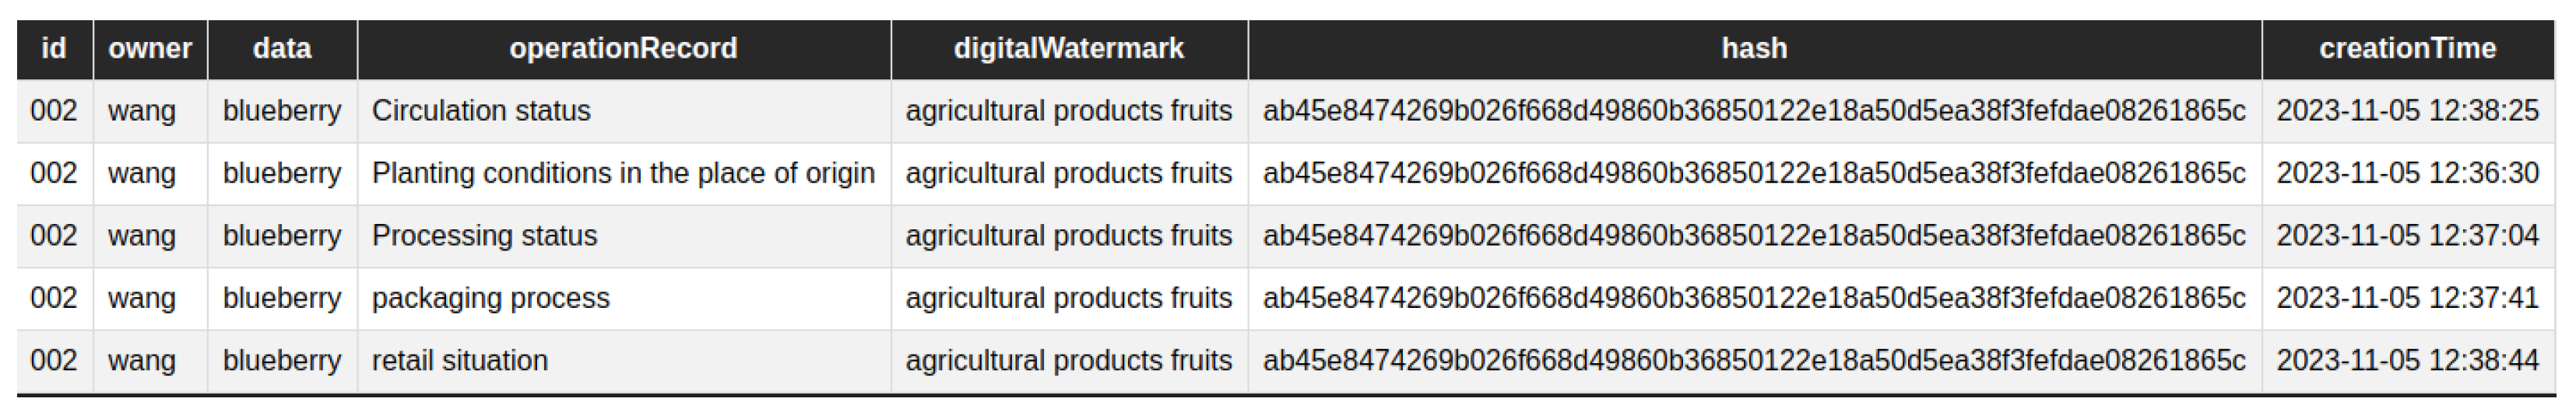Click the hash column header
The image size is (2576, 416).
1754,49
